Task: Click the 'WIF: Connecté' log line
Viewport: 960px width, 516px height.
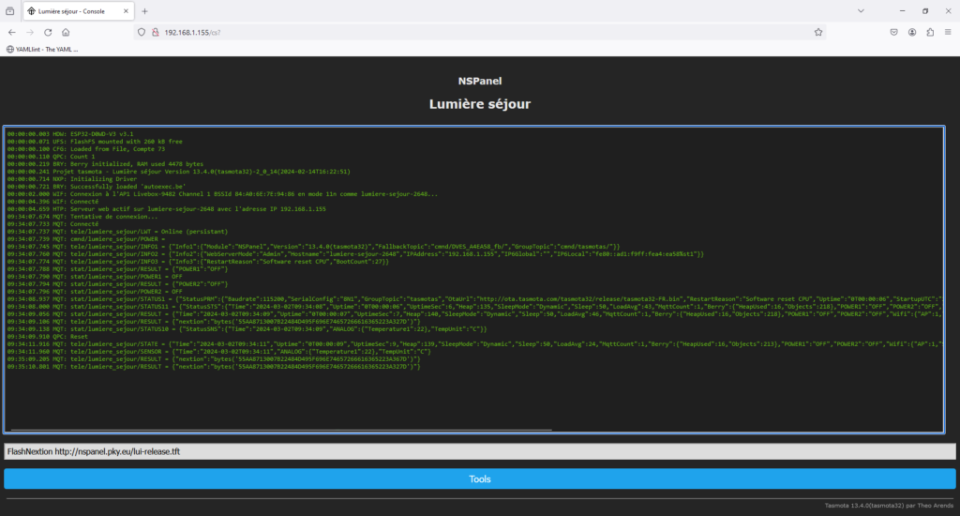Action: (x=52, y=202)
